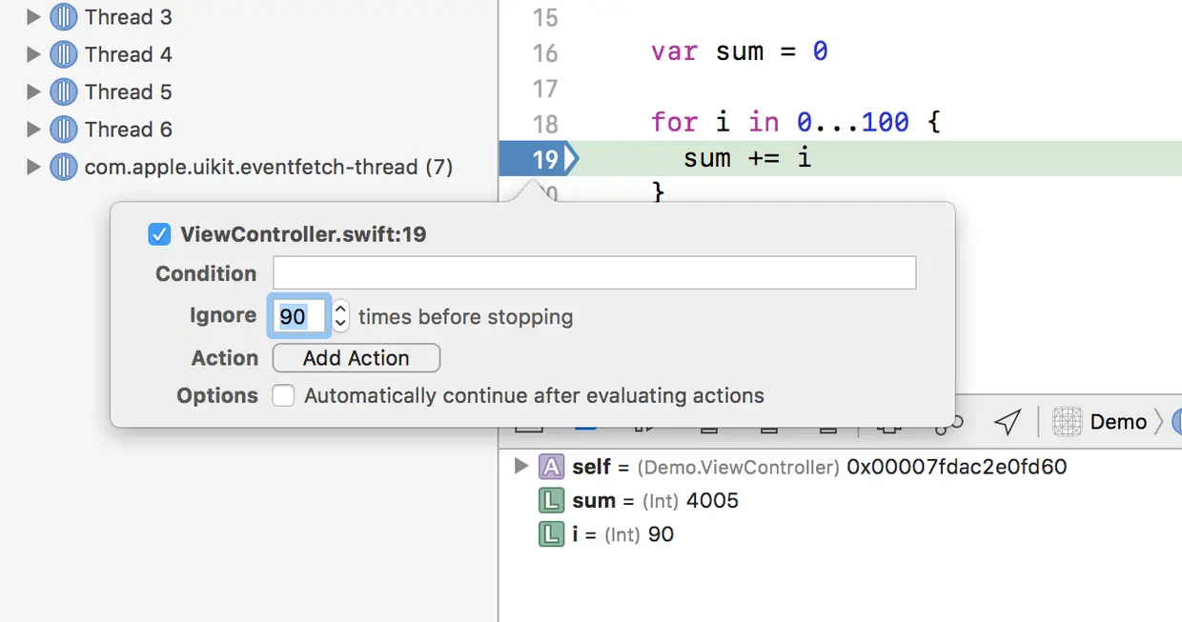Image resolution: width=1182 pixels, height=622 pixels.
Task: Expand Thread 4 disclosure triangle
Action: [x=33, y=54]
